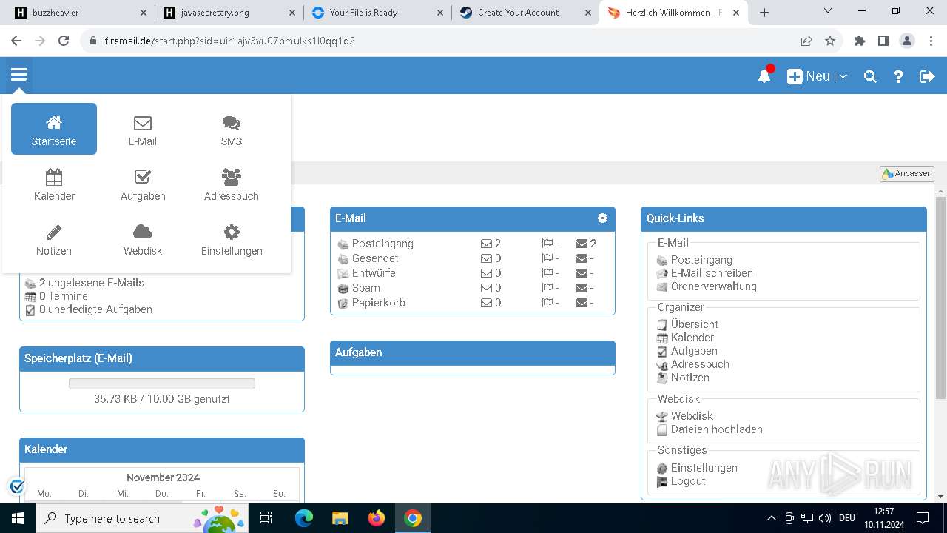Open Chrome three-dot menu
Screen dimensions: 947x533
coord(931,41)
